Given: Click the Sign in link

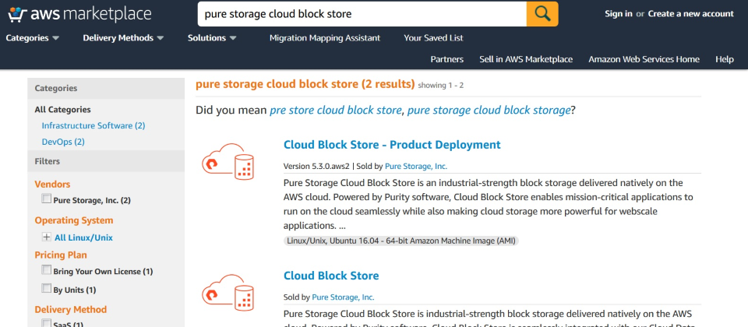Looking at the screenshot, I should (618, 13).
